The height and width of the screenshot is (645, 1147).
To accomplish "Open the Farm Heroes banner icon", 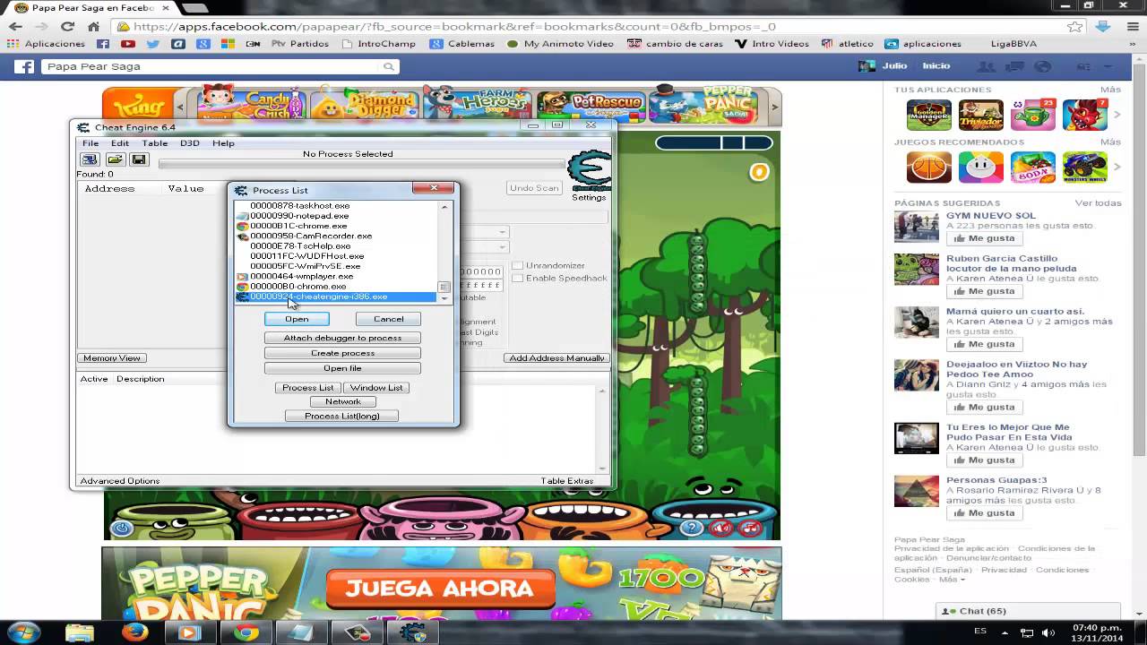I will [x=478, y=106].
